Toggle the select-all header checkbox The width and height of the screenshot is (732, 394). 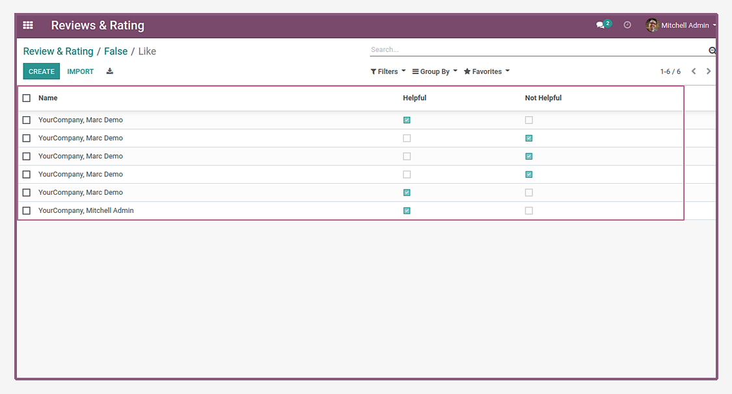tap(27, 98)
